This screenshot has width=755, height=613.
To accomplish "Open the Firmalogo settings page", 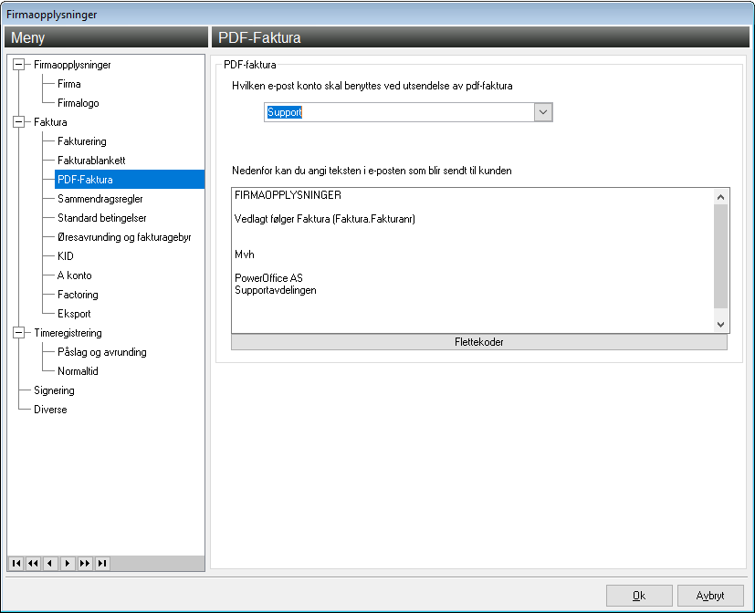I will [x=78, y=103].
